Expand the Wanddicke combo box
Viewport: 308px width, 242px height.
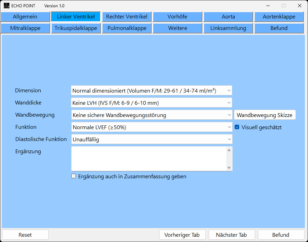click(x=151, y=103)
